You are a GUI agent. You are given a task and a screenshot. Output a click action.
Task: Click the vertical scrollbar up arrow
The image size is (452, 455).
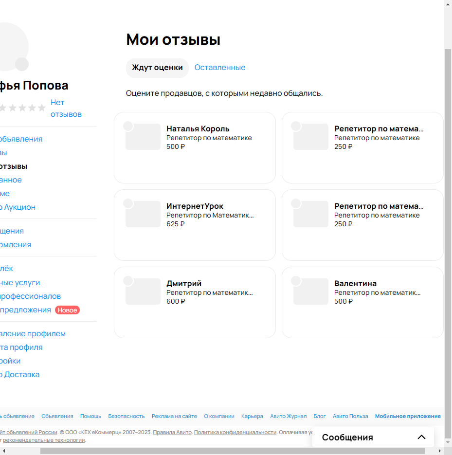pos(448,4)
